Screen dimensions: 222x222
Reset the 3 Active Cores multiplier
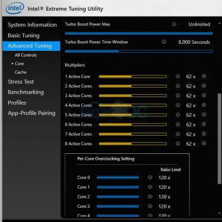pos(204,95)
